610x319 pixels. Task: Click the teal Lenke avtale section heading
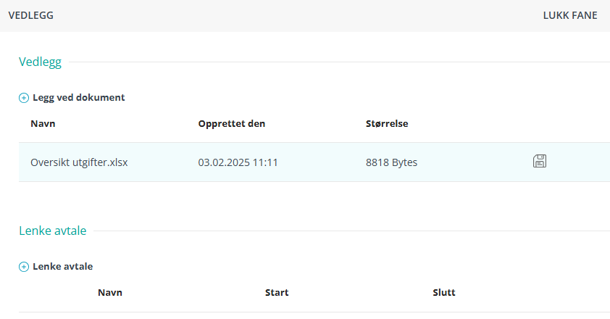click(52, 231)
